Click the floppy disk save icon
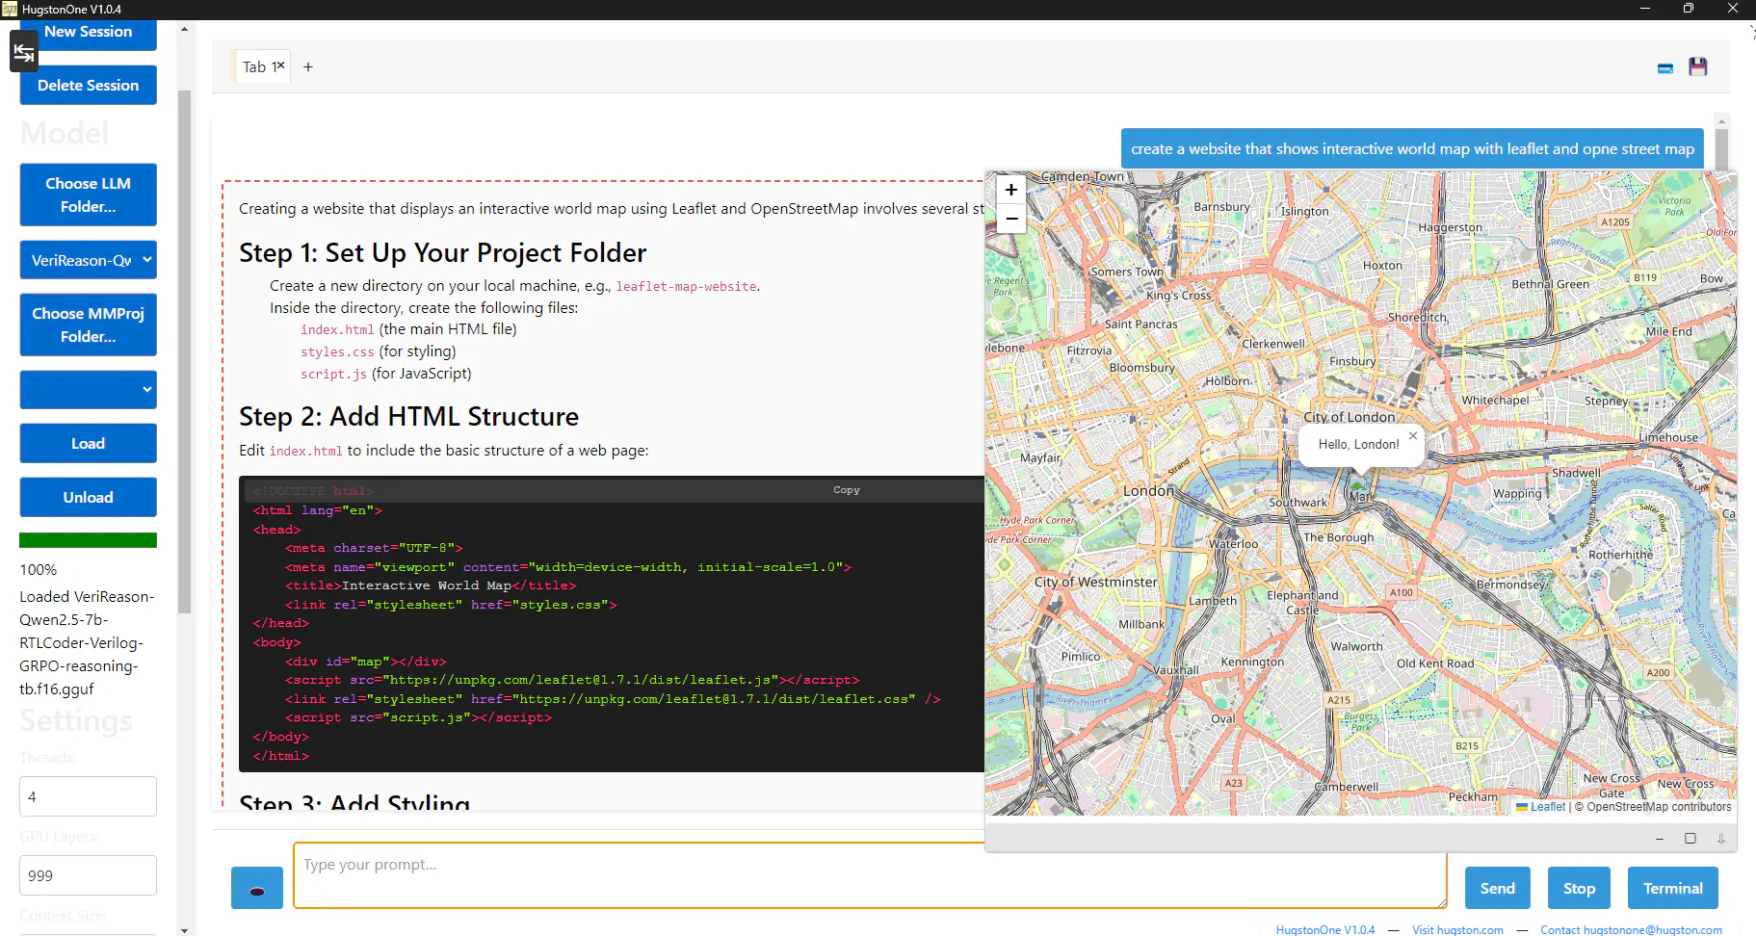This screenshot has height=936, width=1756. pos(1698,66)
